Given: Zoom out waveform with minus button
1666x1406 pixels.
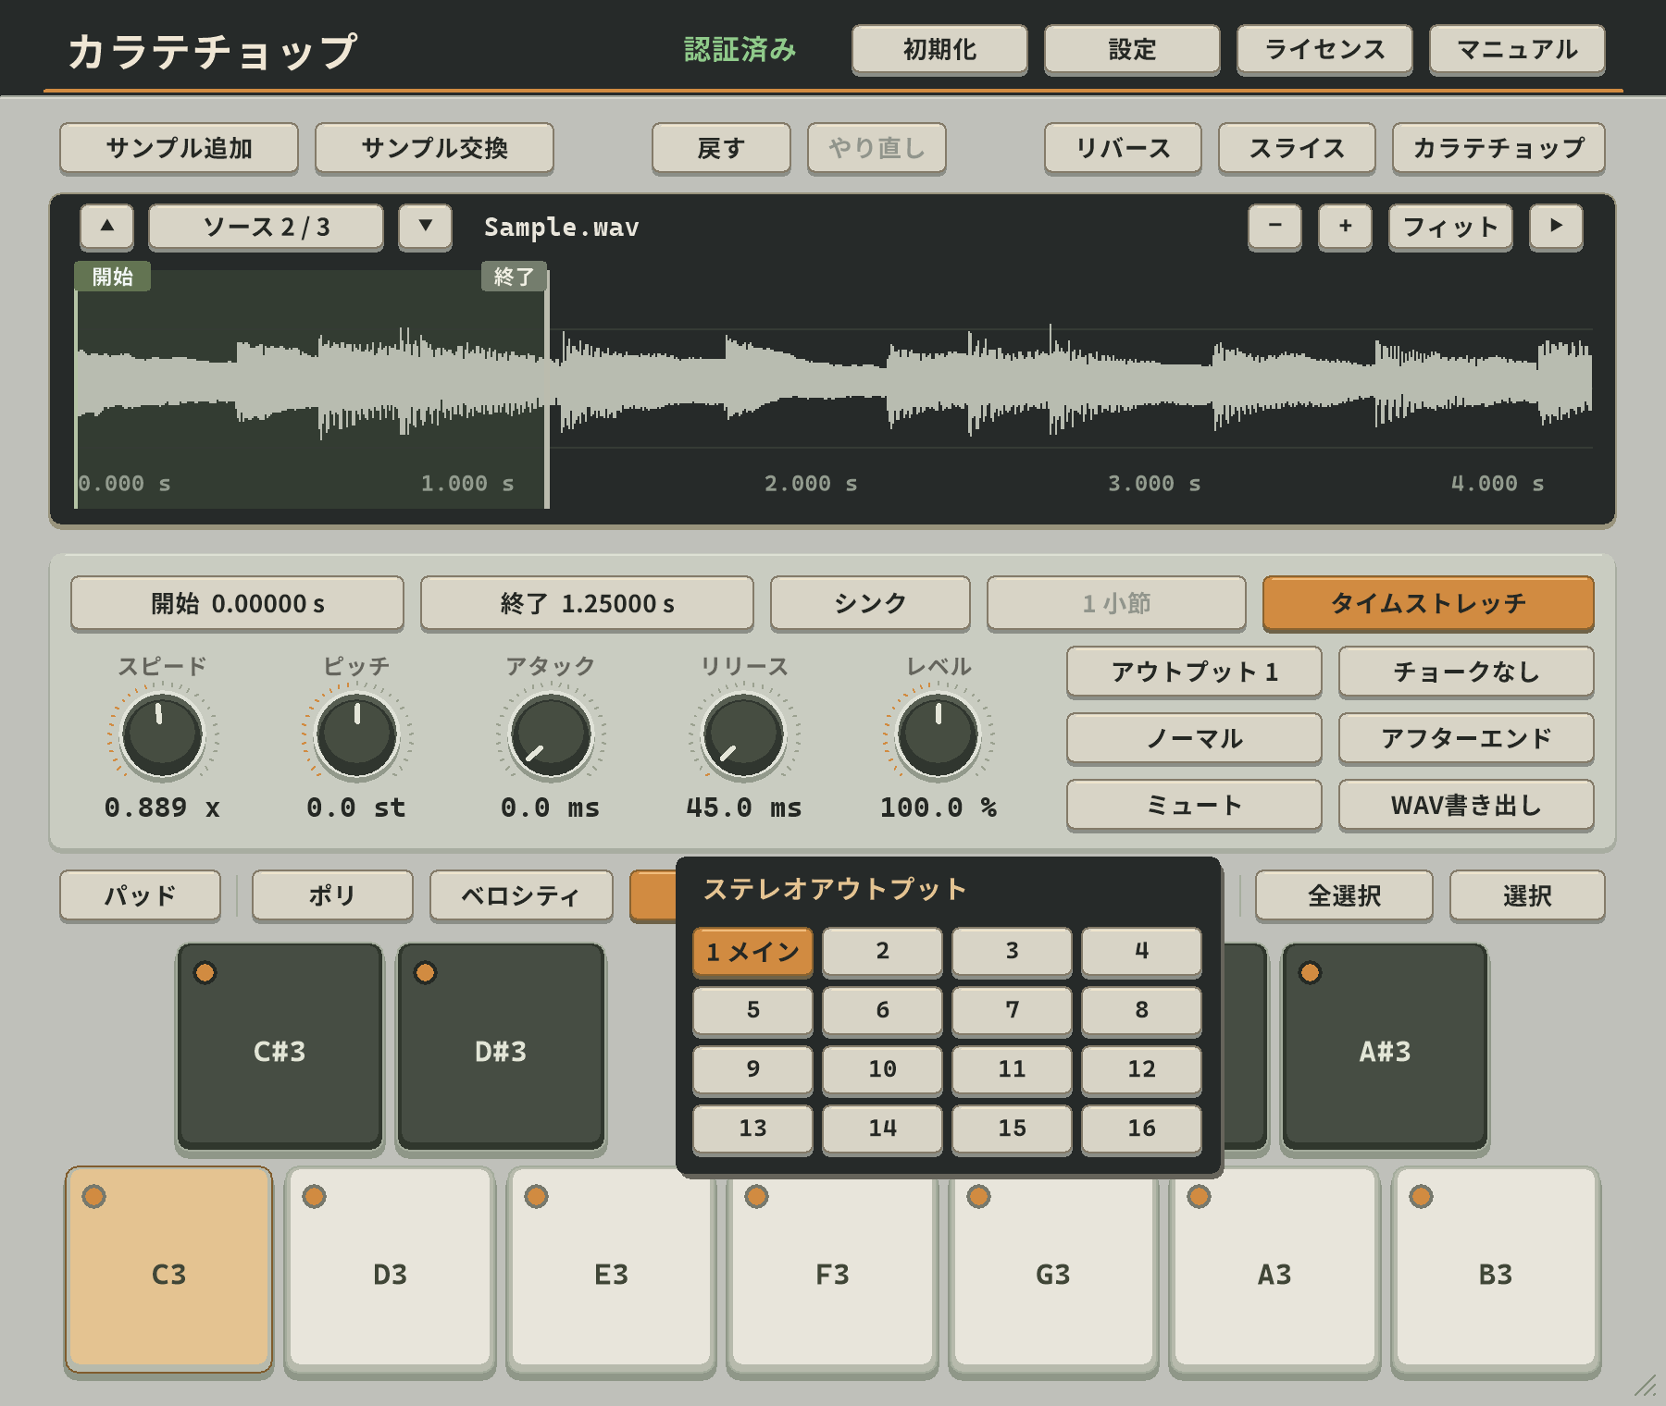Looking at the screenshot, I should pos(1274,227).
